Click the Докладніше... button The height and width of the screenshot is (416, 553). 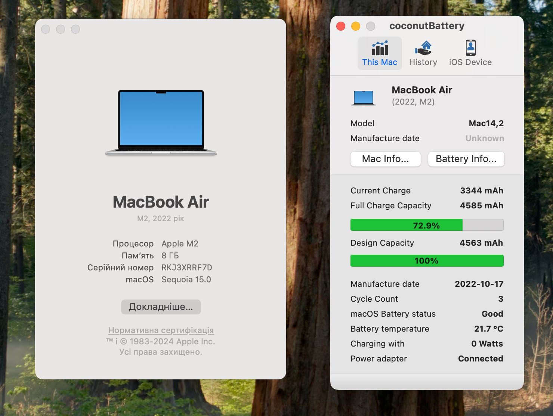tap(161, 307)
